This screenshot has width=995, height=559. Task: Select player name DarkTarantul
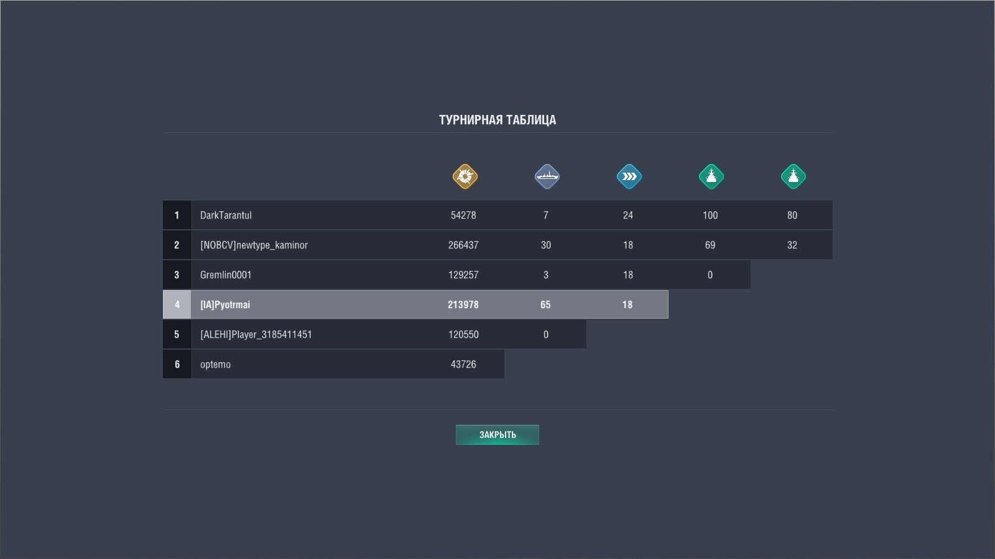[226, 216]
